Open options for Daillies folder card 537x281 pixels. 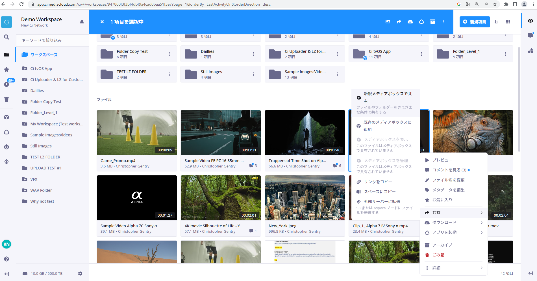click(253, 54)
